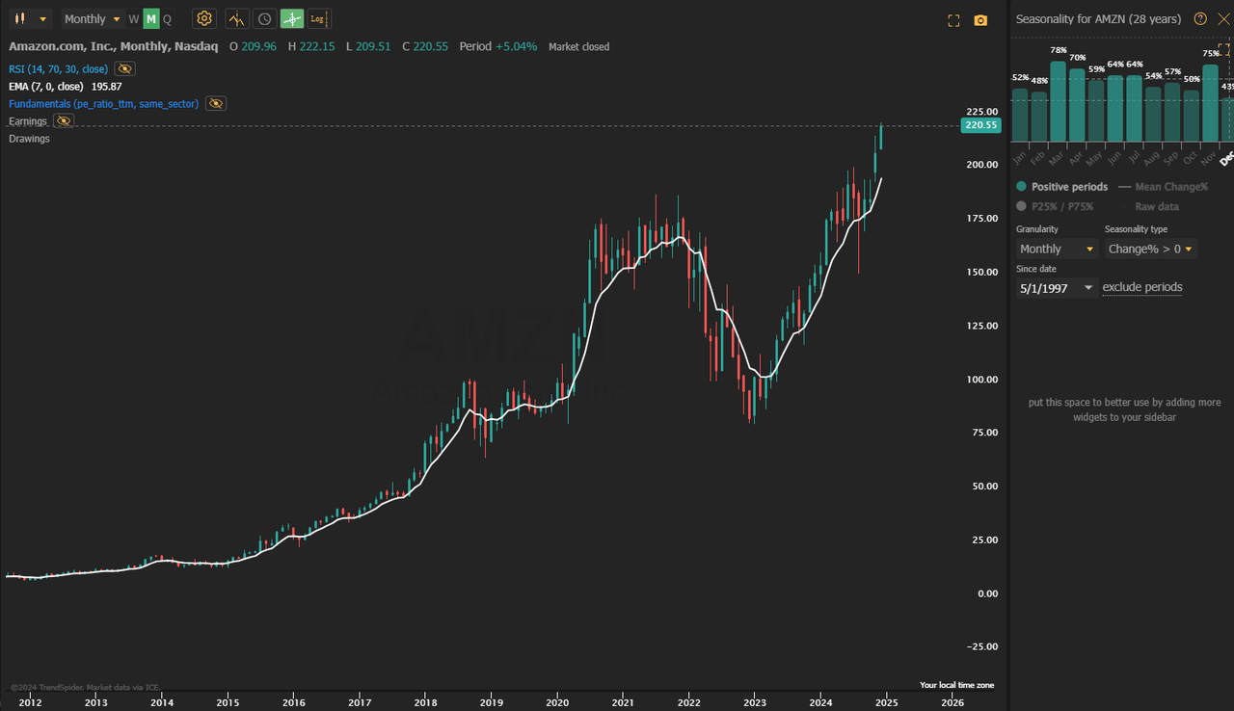Screen dimensions: 1234x711
Task: Toggle Fundamentals indicator visibility eye
Action: point(216,103)
